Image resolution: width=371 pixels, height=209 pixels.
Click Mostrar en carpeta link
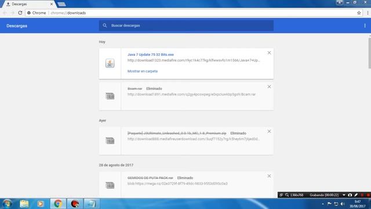(x=143, y=71)
